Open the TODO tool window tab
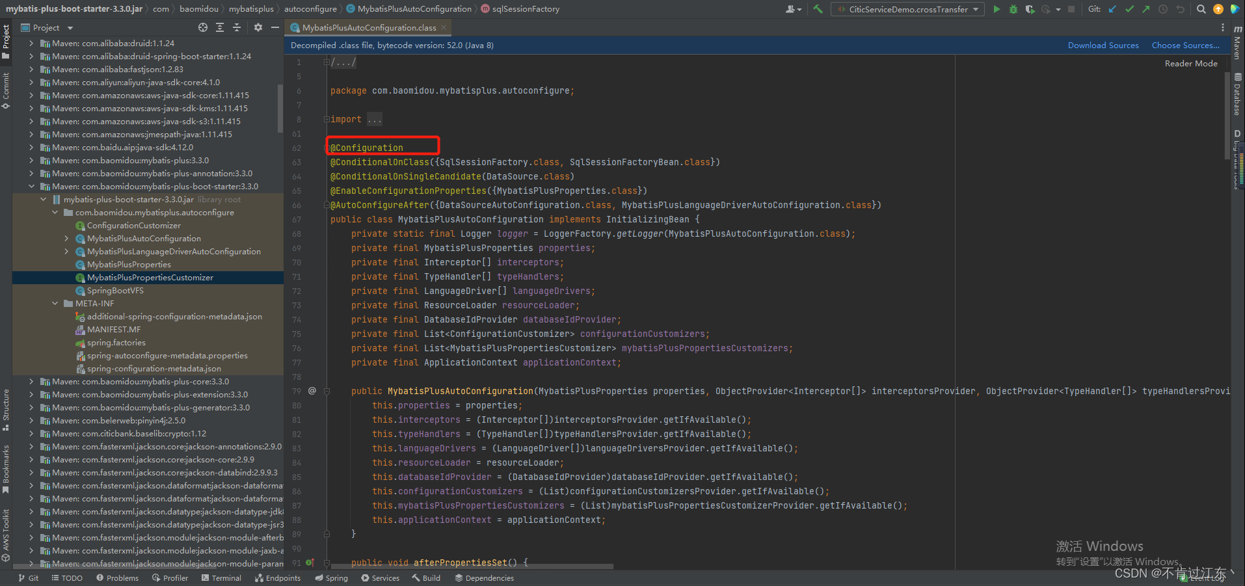The height and width of the screenshot is (586, 1245). pyautogui.click(x=67, y=578)
